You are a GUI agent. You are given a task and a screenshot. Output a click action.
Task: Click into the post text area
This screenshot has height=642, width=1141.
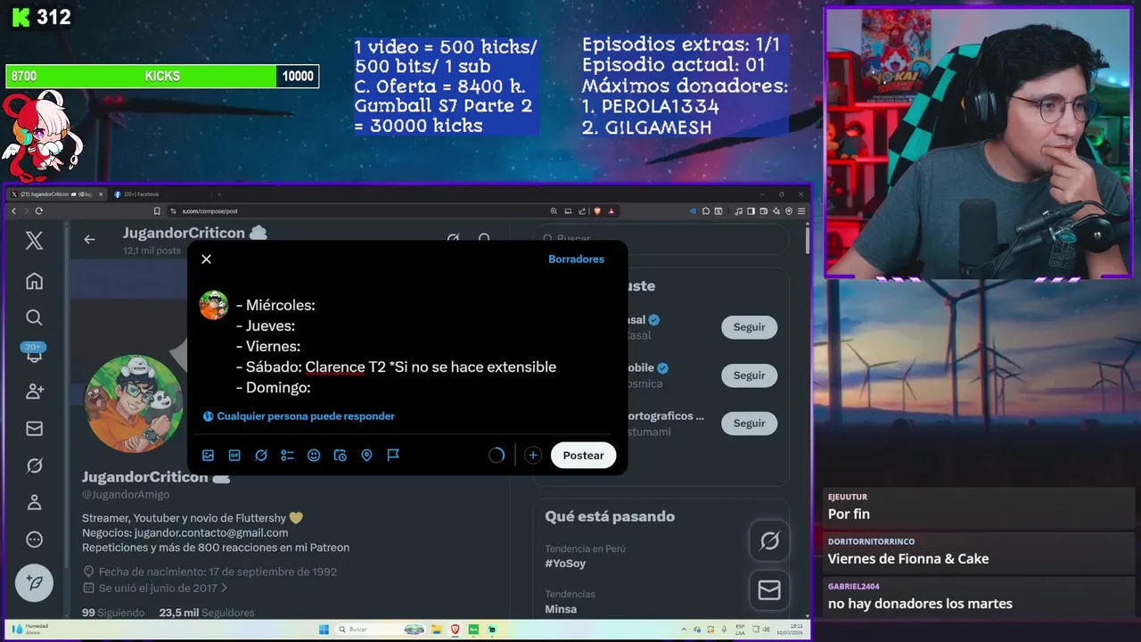[x=423, y=346]
